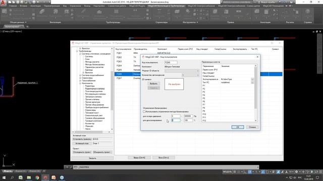Open Chrome from the taskbar

tap(37, 177)
